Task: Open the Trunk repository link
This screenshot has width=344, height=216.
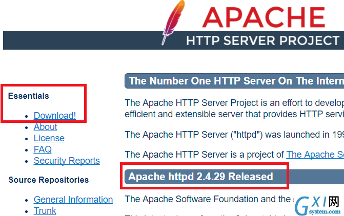Action: (45, 211)
